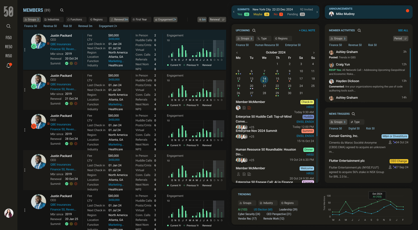This screenshot has height=230, width=418.
Task: Open QBE Insurances link in first row
Action: [61, 44]
